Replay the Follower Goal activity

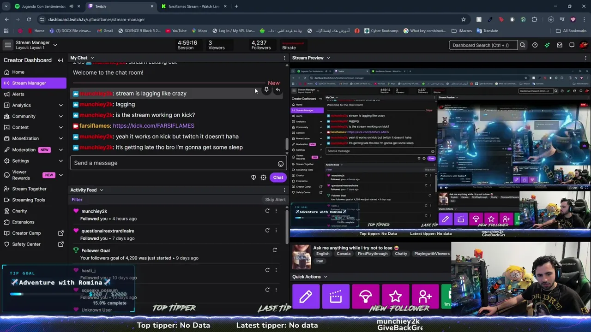tap(275, 250)
